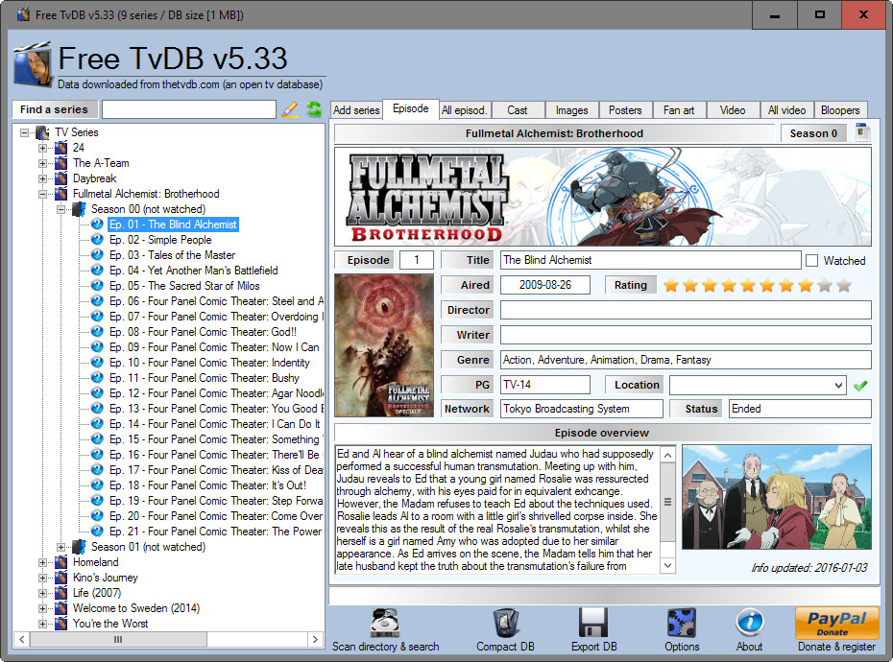Switch to the All episod. tab
Image resolution: width=893 pixels, height=662 pixels.
click(x=464, y=110)
